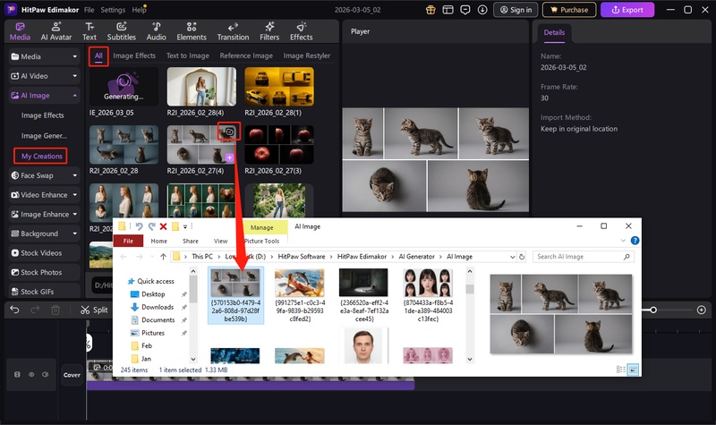This screenshot has height=425, width=716.
Task: Click the Purchase button
Action: tap(569, 10)
